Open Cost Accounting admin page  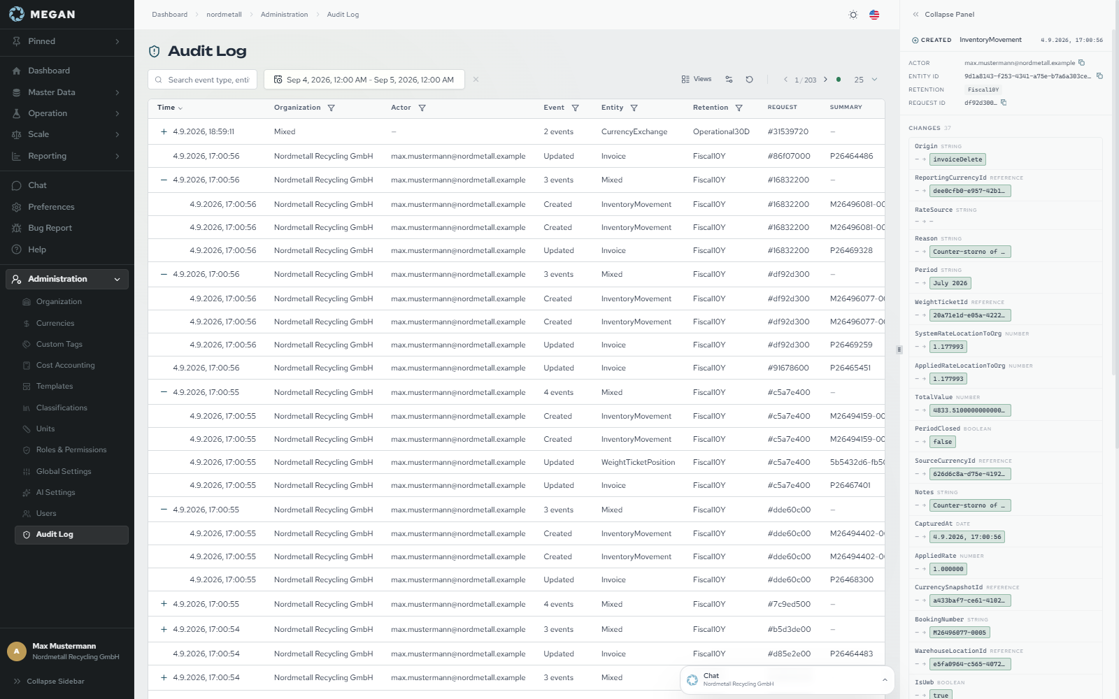(x=71, y=365)
